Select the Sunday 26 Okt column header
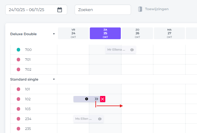 tap(137, 33)
